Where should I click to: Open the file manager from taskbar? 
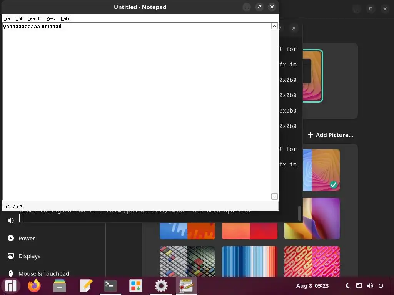pyautogui.click(x=60, y=286)
